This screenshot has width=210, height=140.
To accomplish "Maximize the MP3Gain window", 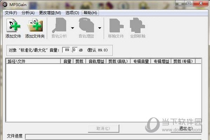I will tap(189, 3).
